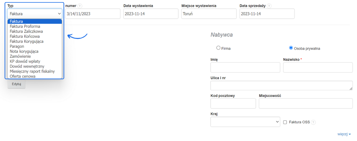Click the Kod pocztowy field

[x=233, y=104]
